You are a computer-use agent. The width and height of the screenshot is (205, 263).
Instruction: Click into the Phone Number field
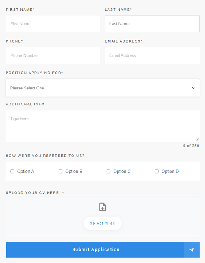(53, 55)
